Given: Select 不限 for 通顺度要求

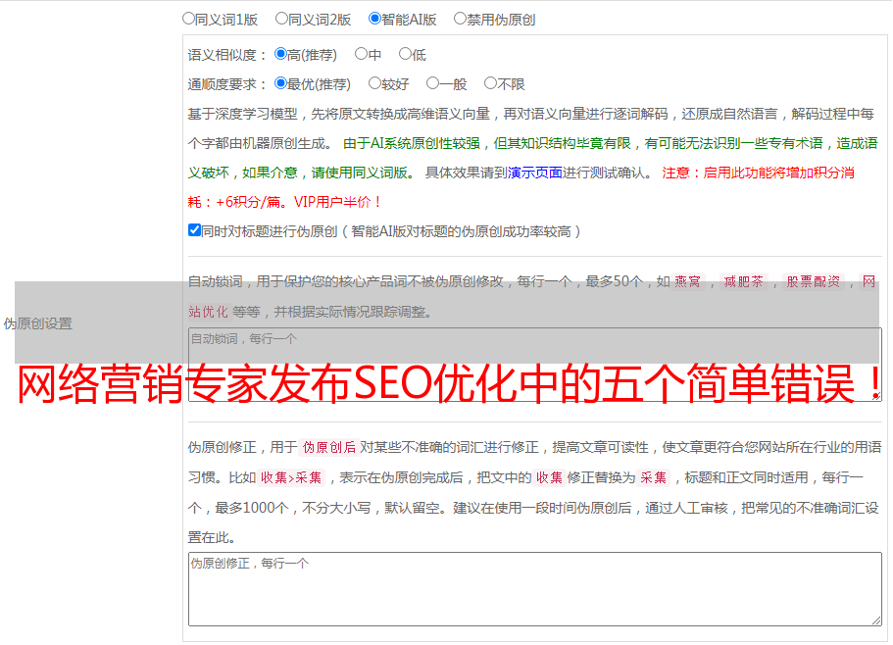Looking at the screenshot, I should pyautogui.click(x=490, y=84).
